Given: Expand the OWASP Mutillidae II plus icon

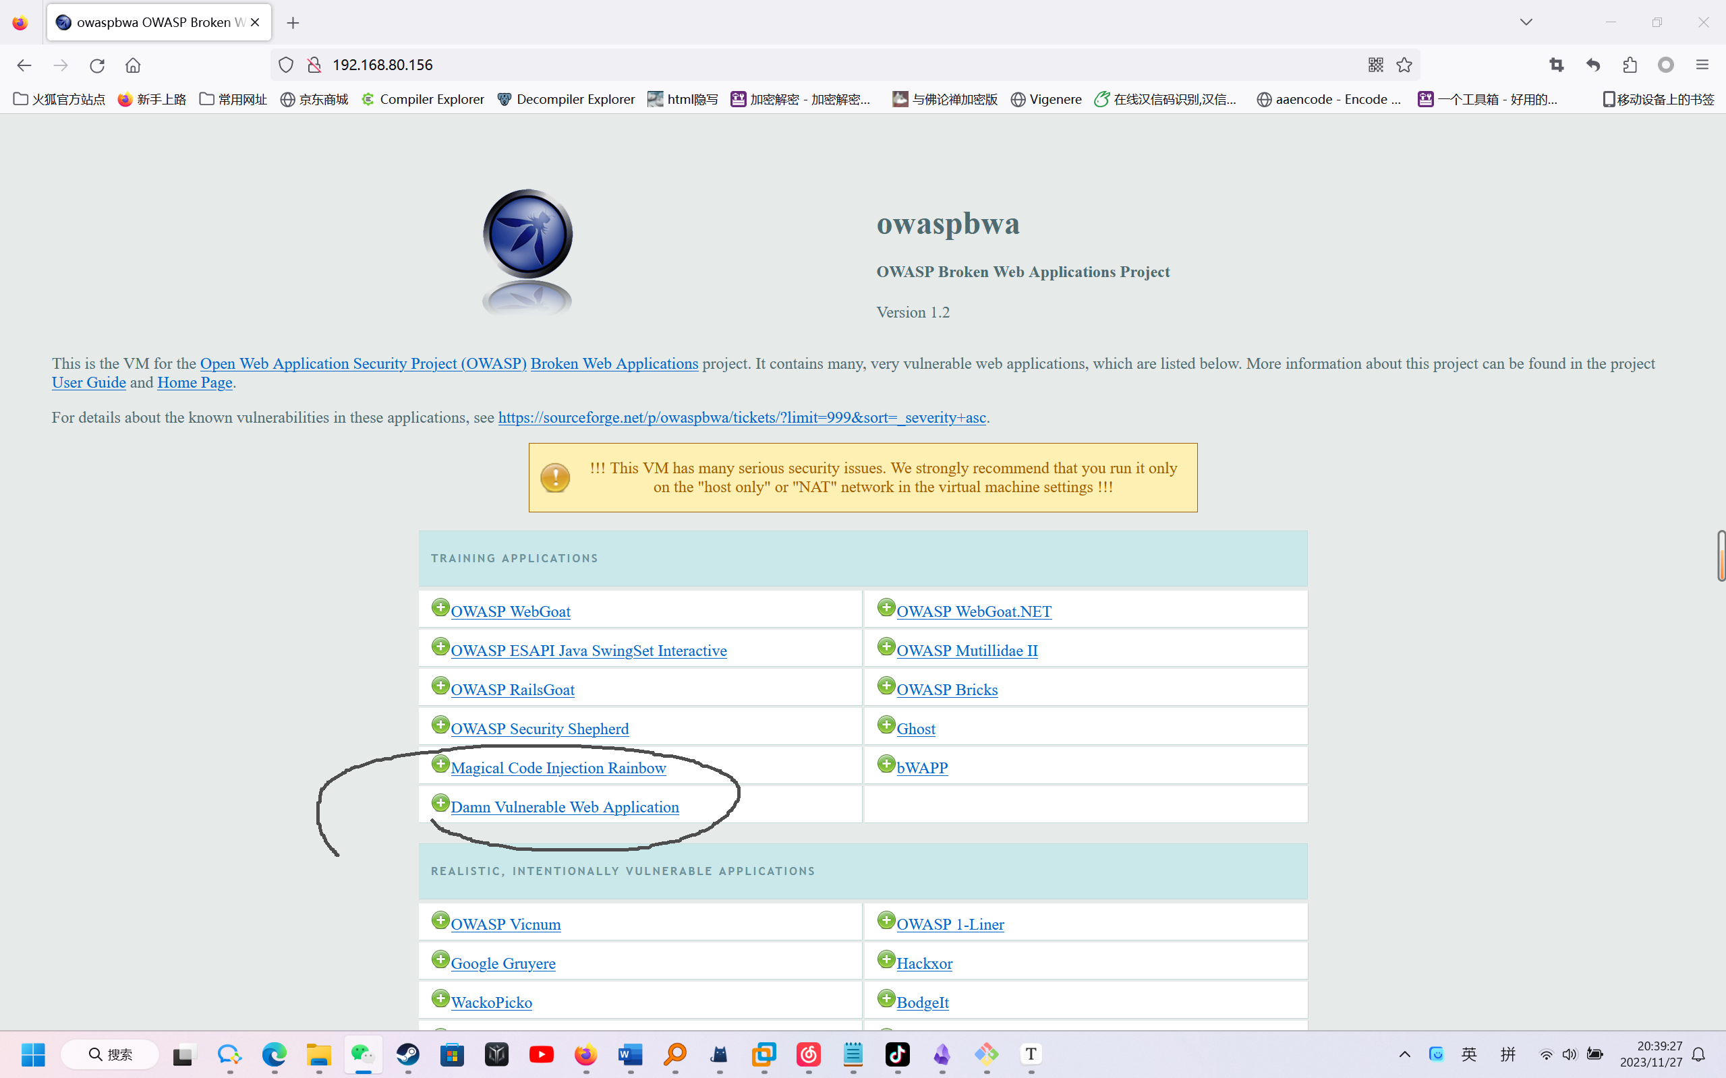Looking at the screenshot, I should [x=886, y=647].
